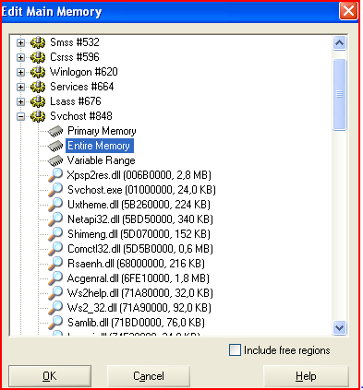Select Acgenral.dll (6FE10000, 1,8 MB) row
This screenshot has height=390, width=363.
pos(139,278)
